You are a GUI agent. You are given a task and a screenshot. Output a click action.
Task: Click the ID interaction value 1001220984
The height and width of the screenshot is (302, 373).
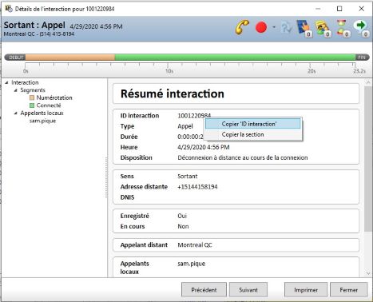click(194, 116)
